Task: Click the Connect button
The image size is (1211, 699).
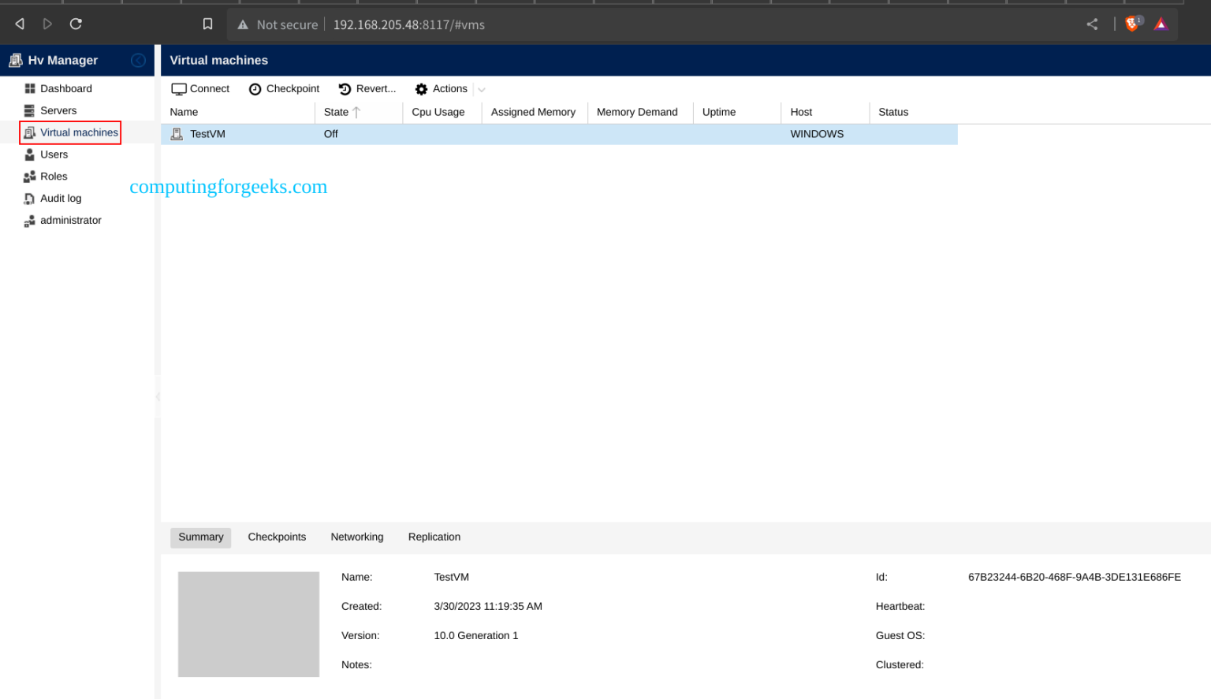Action: coord(200,89)
